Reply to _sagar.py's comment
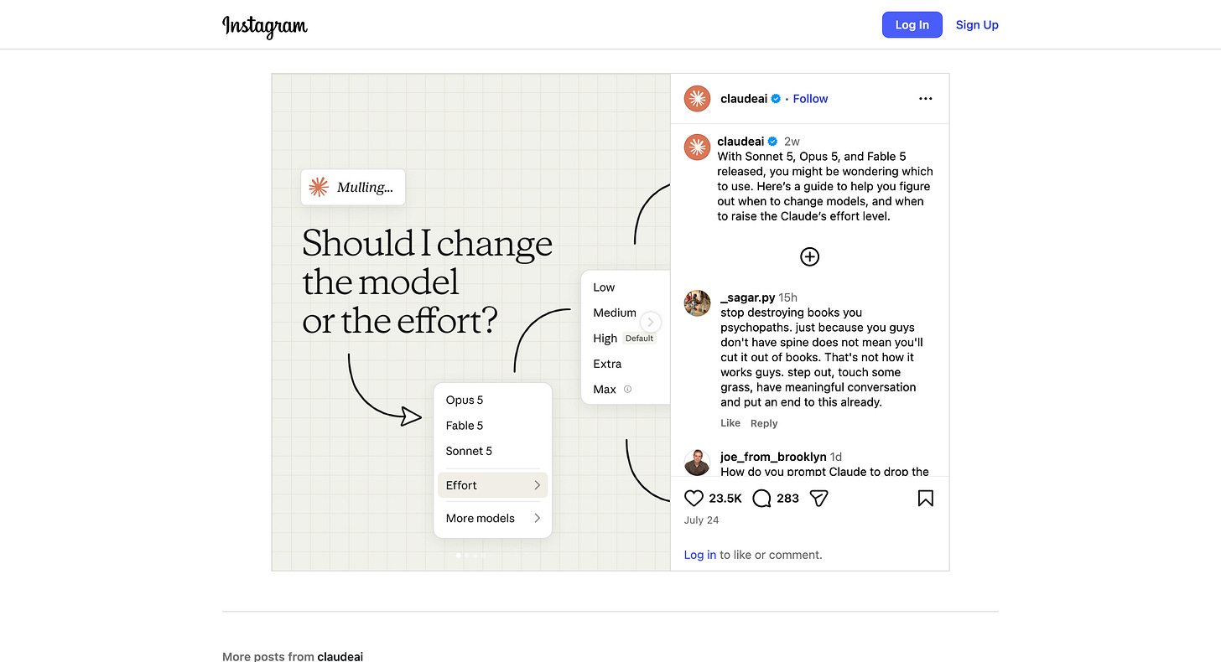1221x662 pixels. click(764, 423)
